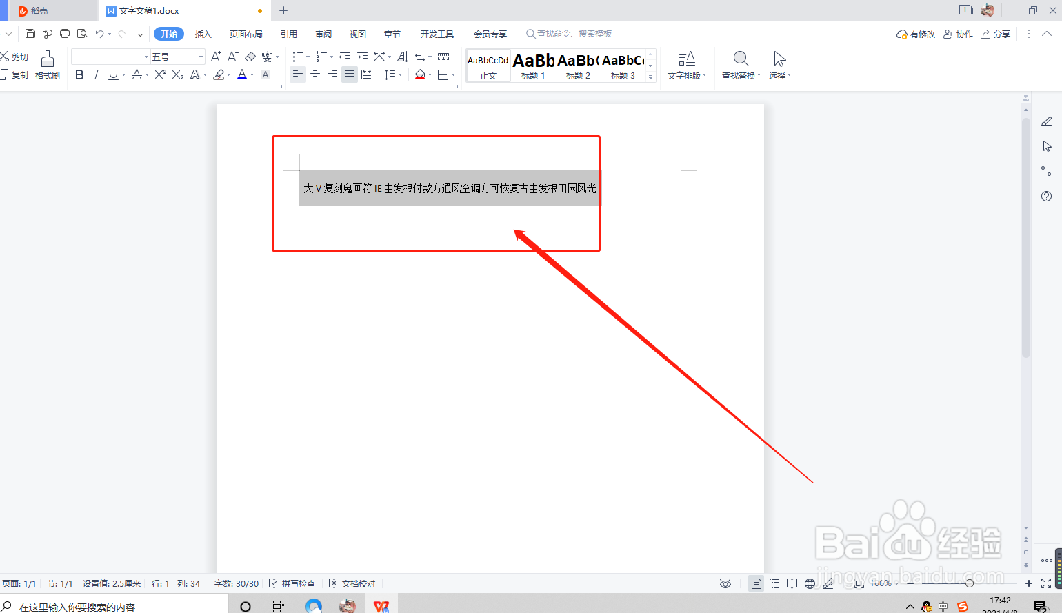Click the eye protection mode icon

click(x=725, y=583)
